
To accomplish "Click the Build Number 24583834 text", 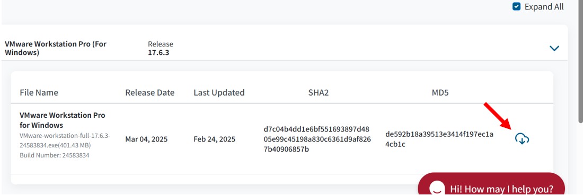I will click(54, 155).
